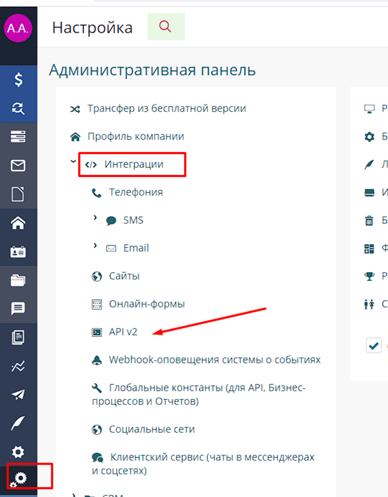This screenshot has height=497, width=388.
Task: Select Телефония integration item
Action: point(135,192)
